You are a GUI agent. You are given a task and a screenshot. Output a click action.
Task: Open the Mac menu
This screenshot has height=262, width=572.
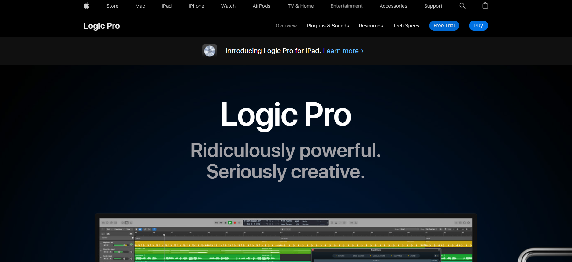(x=140, y=6)
